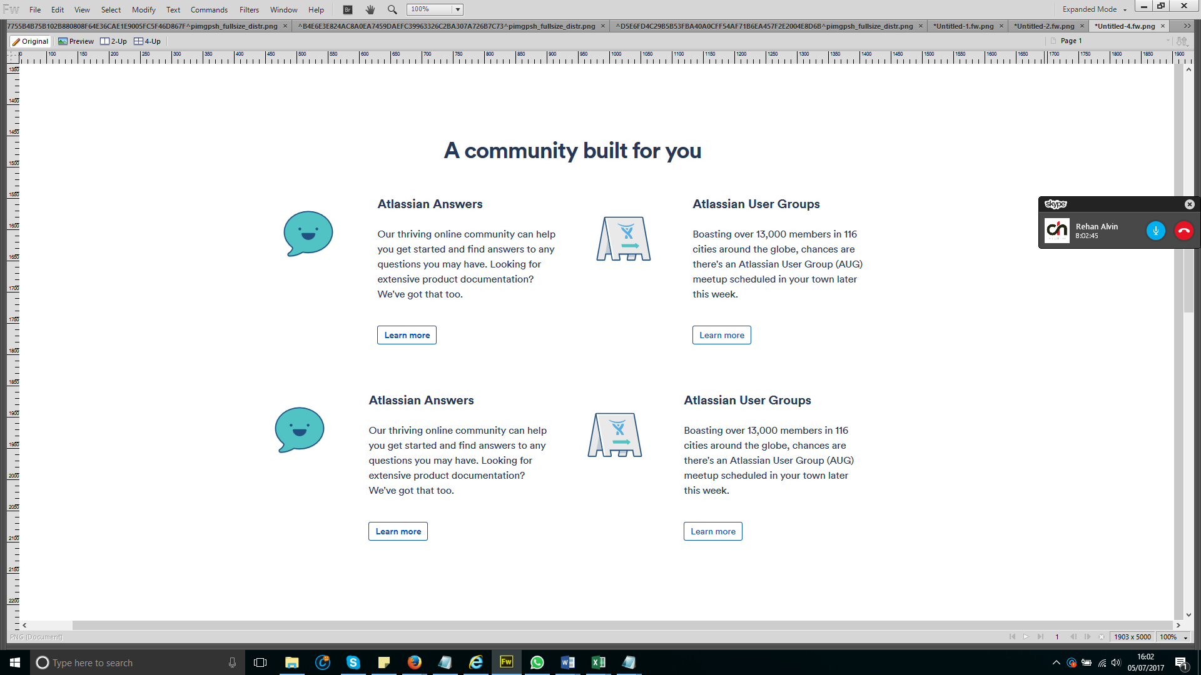Open Internet Explorer from the taskbar
This screenshot has width=1201, height=675.
tap(475, 662)
